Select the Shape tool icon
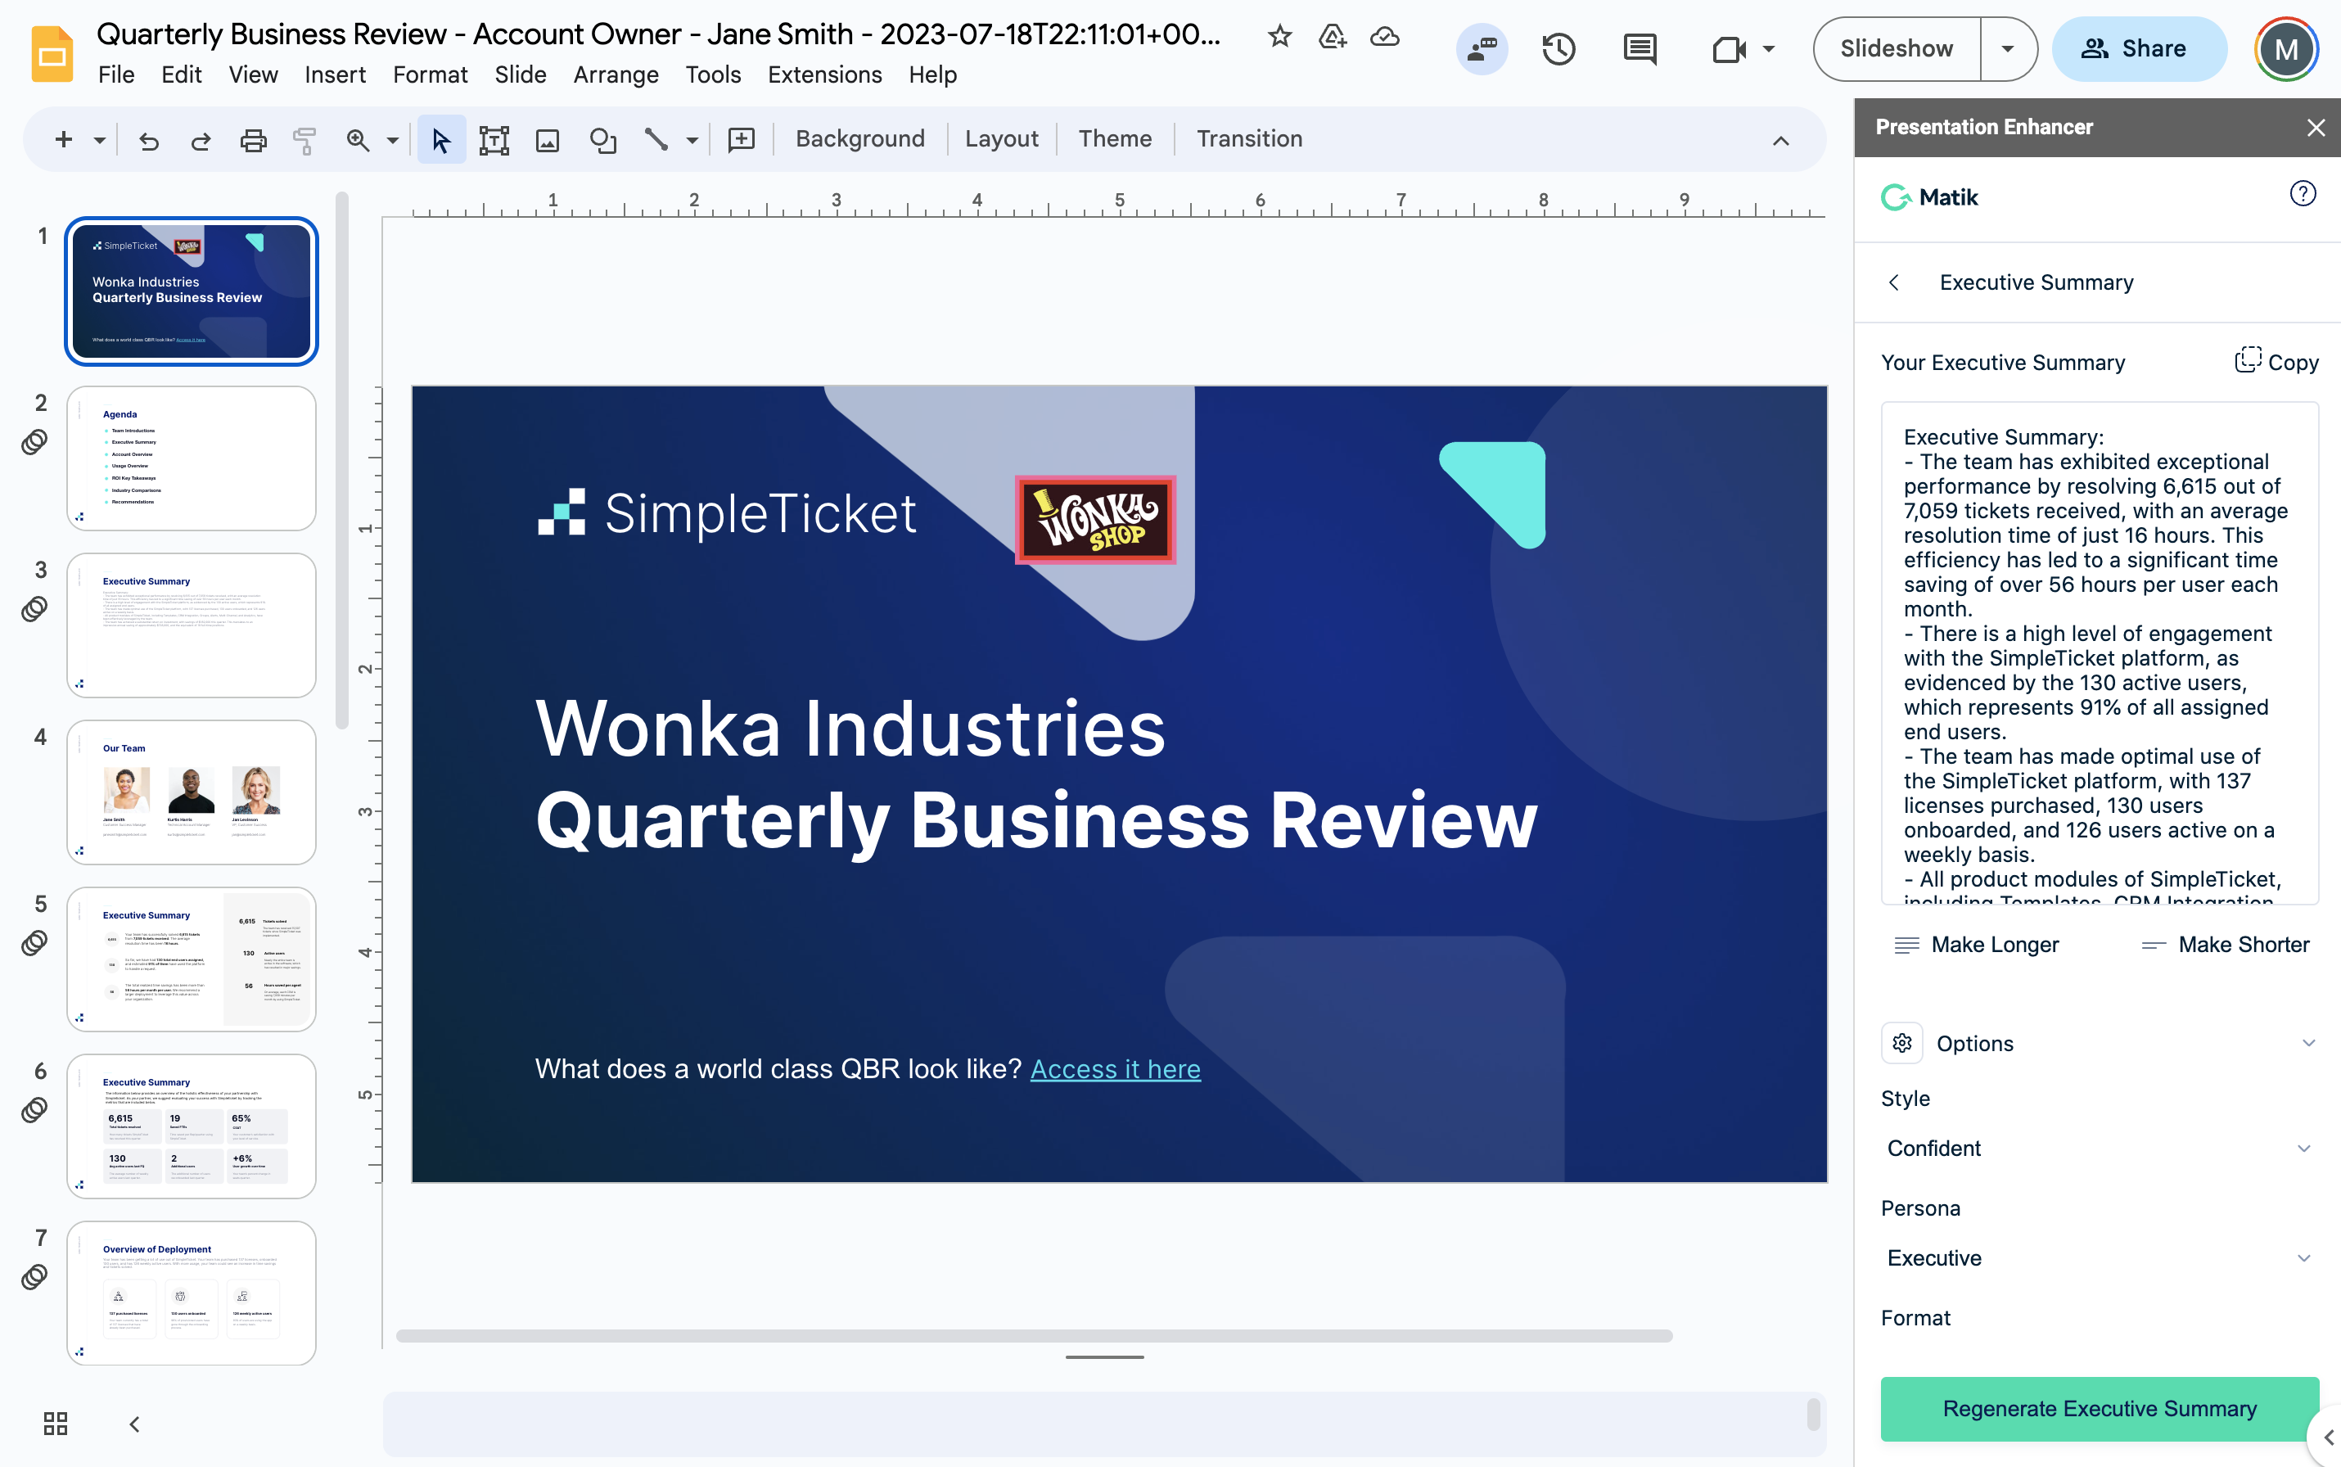Screen dimensions: 2341x1467 click(x=602, y=141)
